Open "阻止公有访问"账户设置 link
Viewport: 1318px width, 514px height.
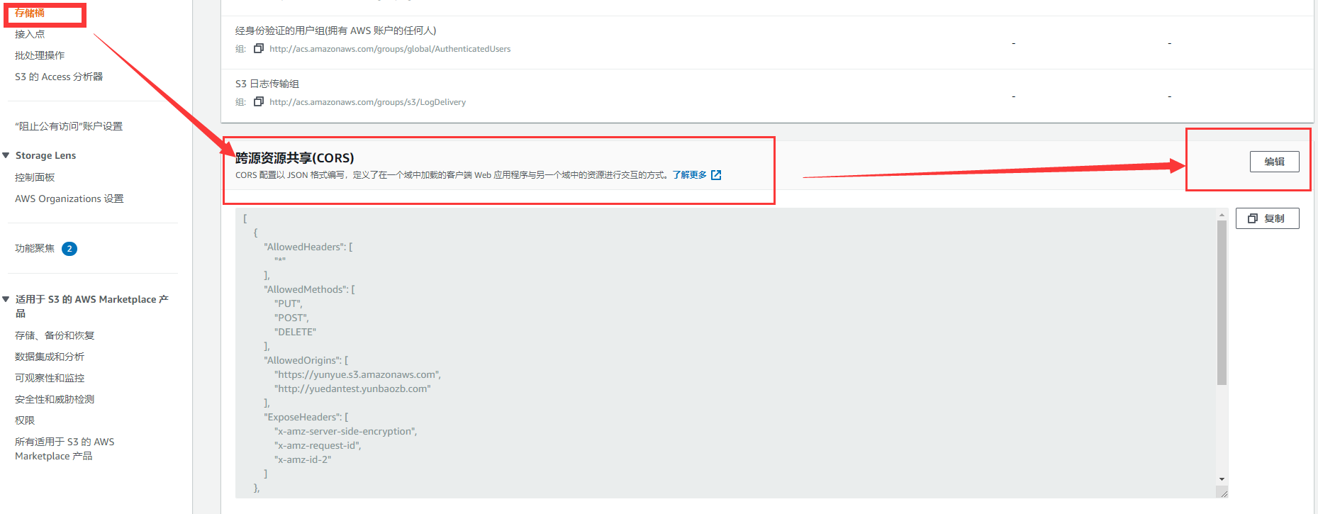tap(69, 126)
